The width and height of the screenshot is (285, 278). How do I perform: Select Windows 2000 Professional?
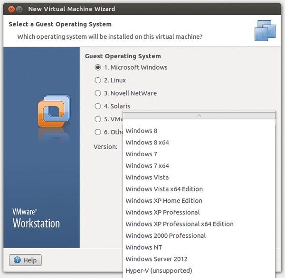pyautogui.click(x=199, y=235)
